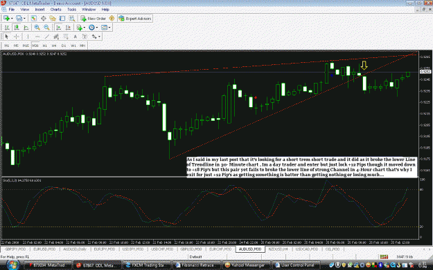The height and width of the screenshot is (270, 433).
Task: Expand the arrows objects dropdown
Action: [x=99, y=37]
